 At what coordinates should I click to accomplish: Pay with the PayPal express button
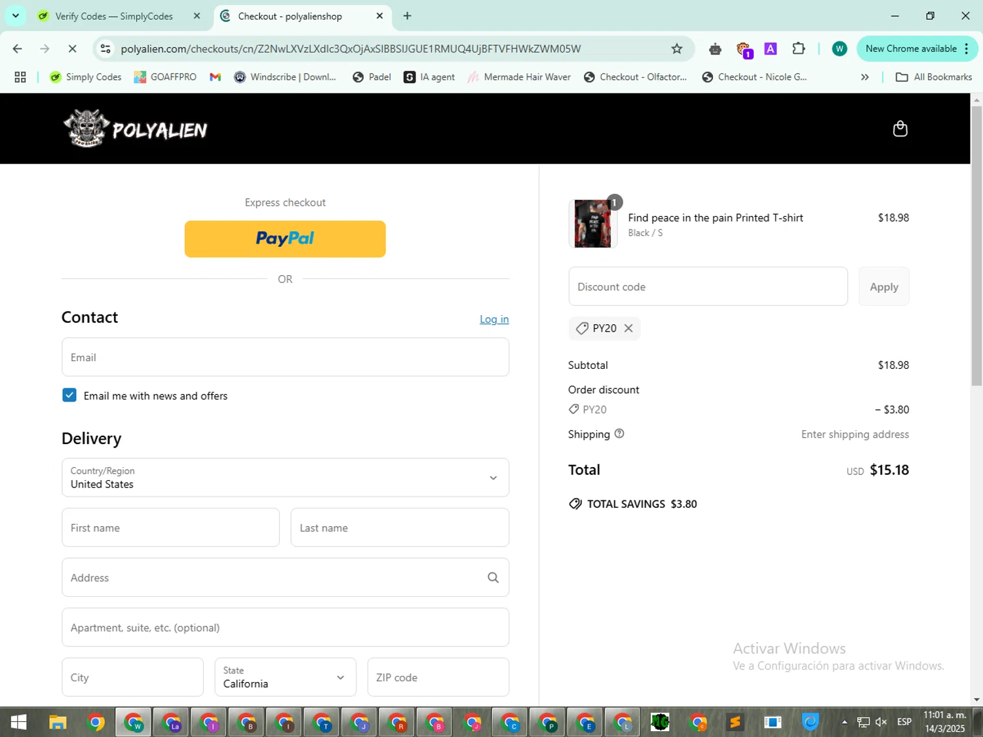click(x=285, y=238)
